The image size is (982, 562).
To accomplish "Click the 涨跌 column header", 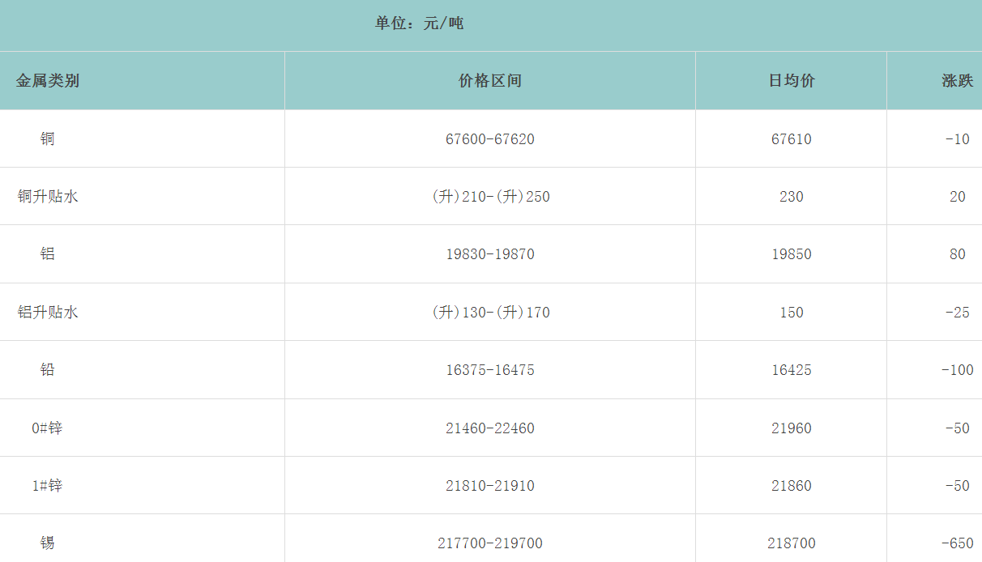I will coord(957,81).
